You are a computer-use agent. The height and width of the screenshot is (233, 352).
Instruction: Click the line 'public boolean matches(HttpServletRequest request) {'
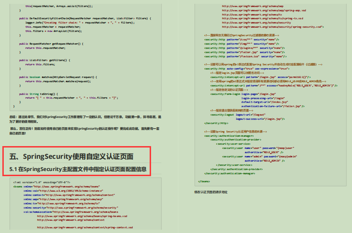tap(58, 77)
